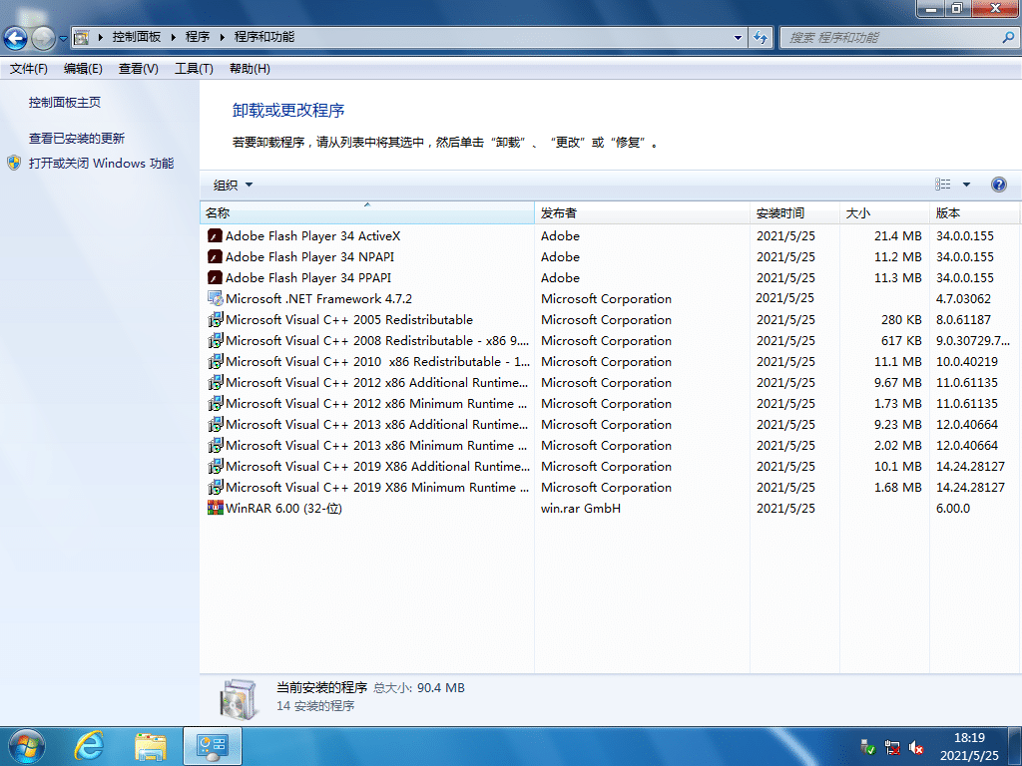
Task: Open Windows Explorer from the taskbar
Action: (x=150, y=745)
